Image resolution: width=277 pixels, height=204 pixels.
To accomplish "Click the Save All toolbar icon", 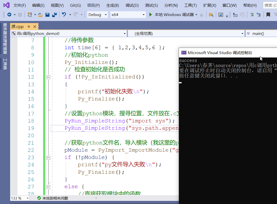I will [x=54, y=15].
